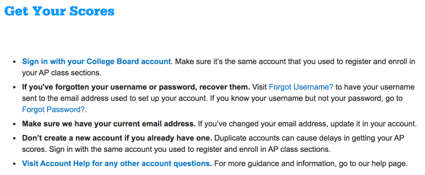Click the bullet dot before the Sign in link
Viewport: 425px width, 175px height.
pos(15,62)
